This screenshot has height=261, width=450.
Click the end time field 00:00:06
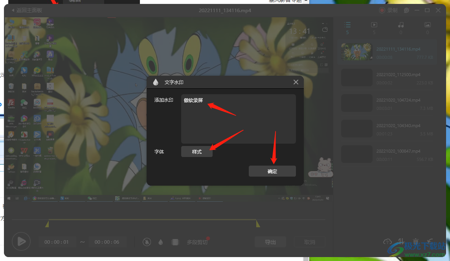tap(107, 242)
